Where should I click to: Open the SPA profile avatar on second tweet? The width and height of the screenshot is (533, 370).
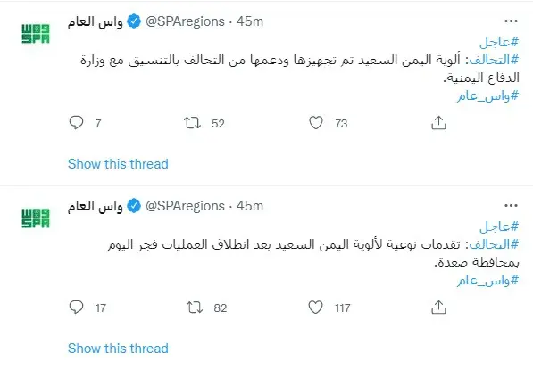tap(36, 218)
